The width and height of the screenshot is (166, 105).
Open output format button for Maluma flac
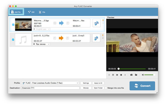pyautogui.click(x=97, y=23)
